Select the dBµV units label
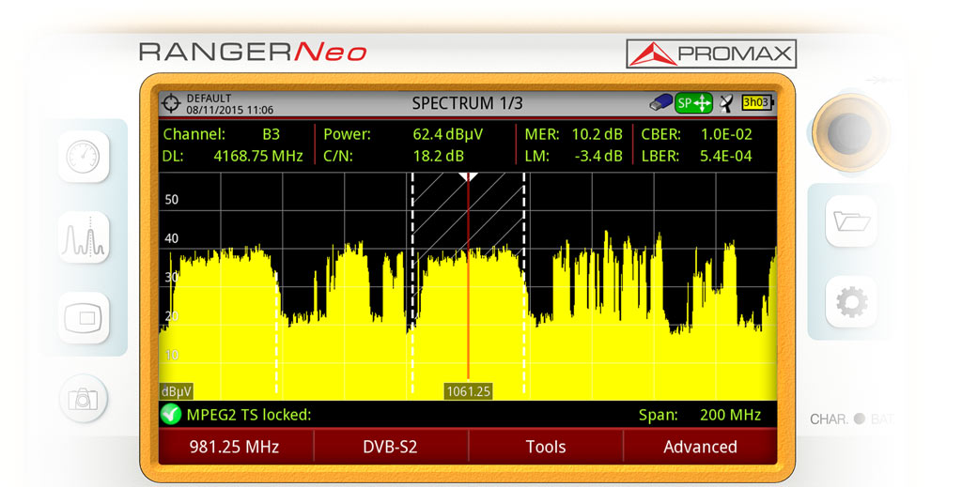The image size is (962, 487). [176, 391]
